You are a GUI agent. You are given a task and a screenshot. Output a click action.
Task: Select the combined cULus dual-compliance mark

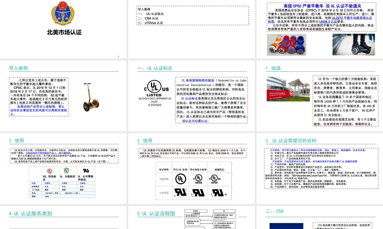tap(214, 179)
